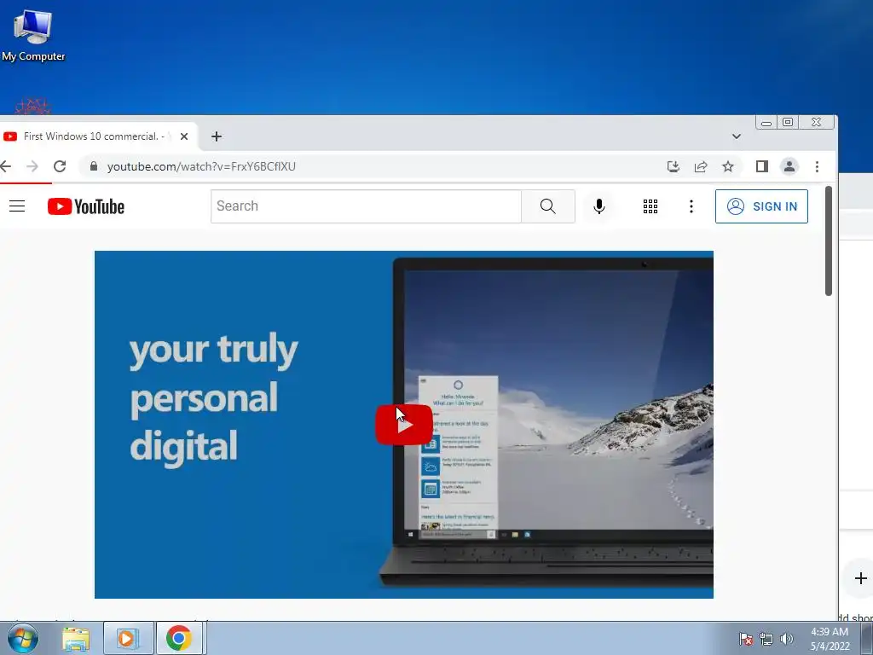Search with your voice microphone icon
The width and height of the screenshot is (873, 655).
[x=599, y=206]
